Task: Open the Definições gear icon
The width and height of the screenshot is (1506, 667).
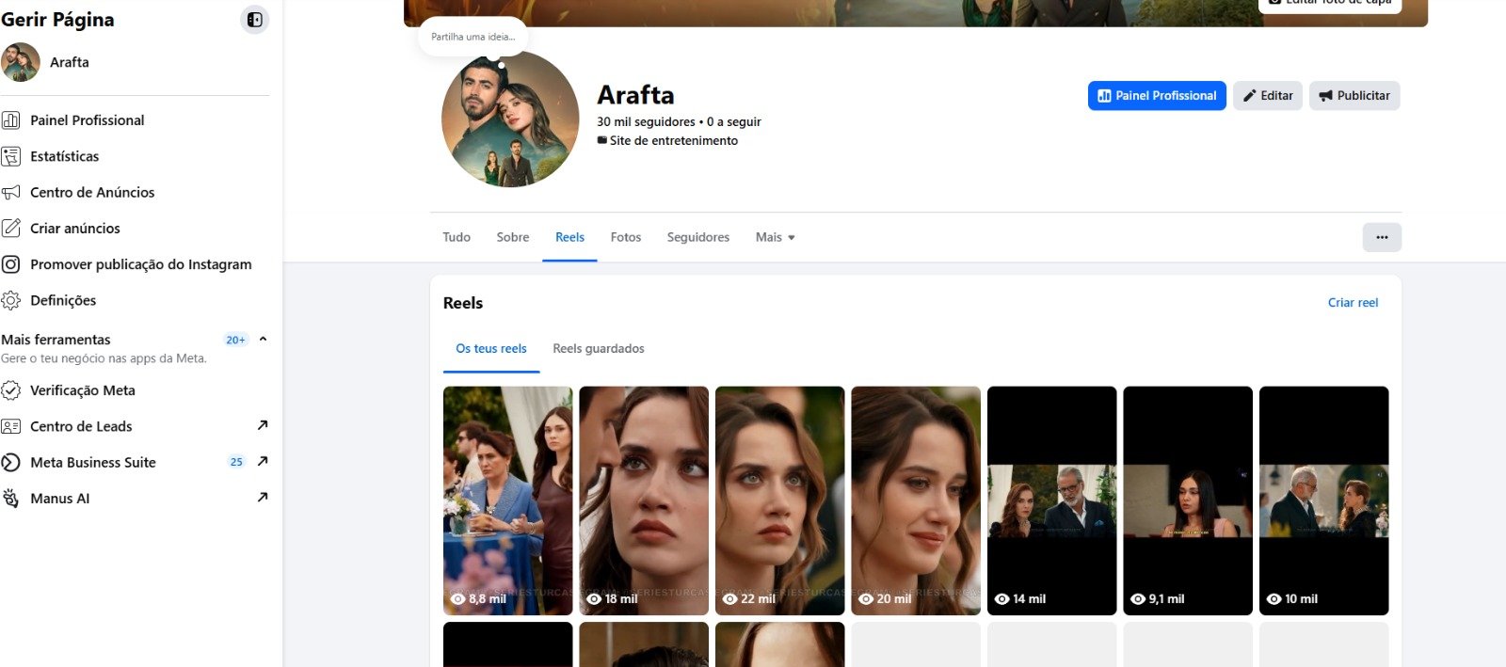Action: click(11, 300)
